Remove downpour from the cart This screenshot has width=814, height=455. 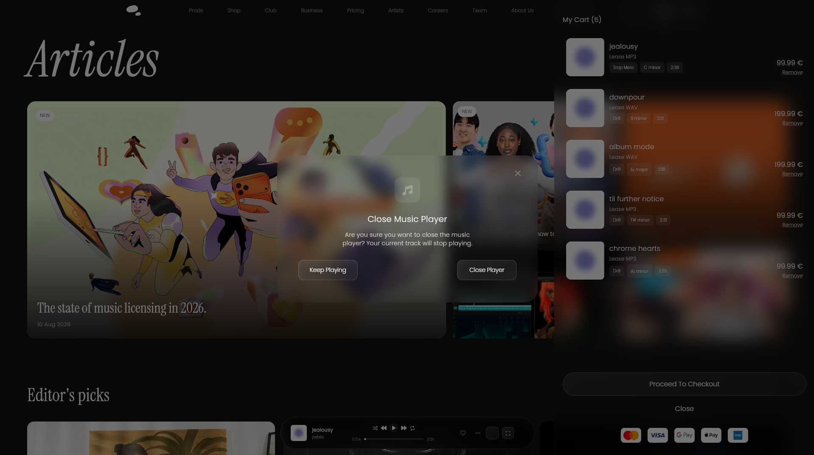pos(792,123)
